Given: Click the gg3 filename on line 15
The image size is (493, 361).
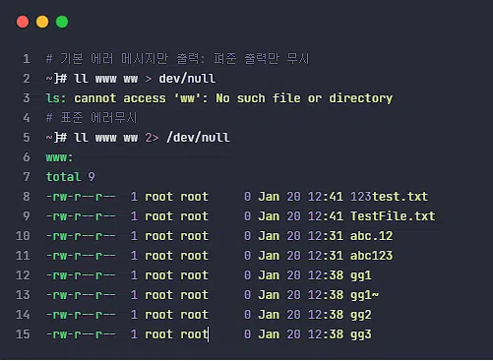Looking at the screenshot, I should [361, 334].
